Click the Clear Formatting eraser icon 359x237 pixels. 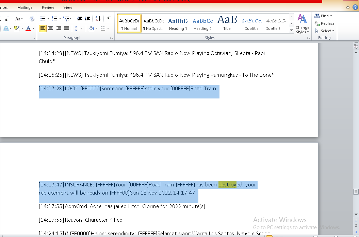pyautogui.click(x=31, y=19)
